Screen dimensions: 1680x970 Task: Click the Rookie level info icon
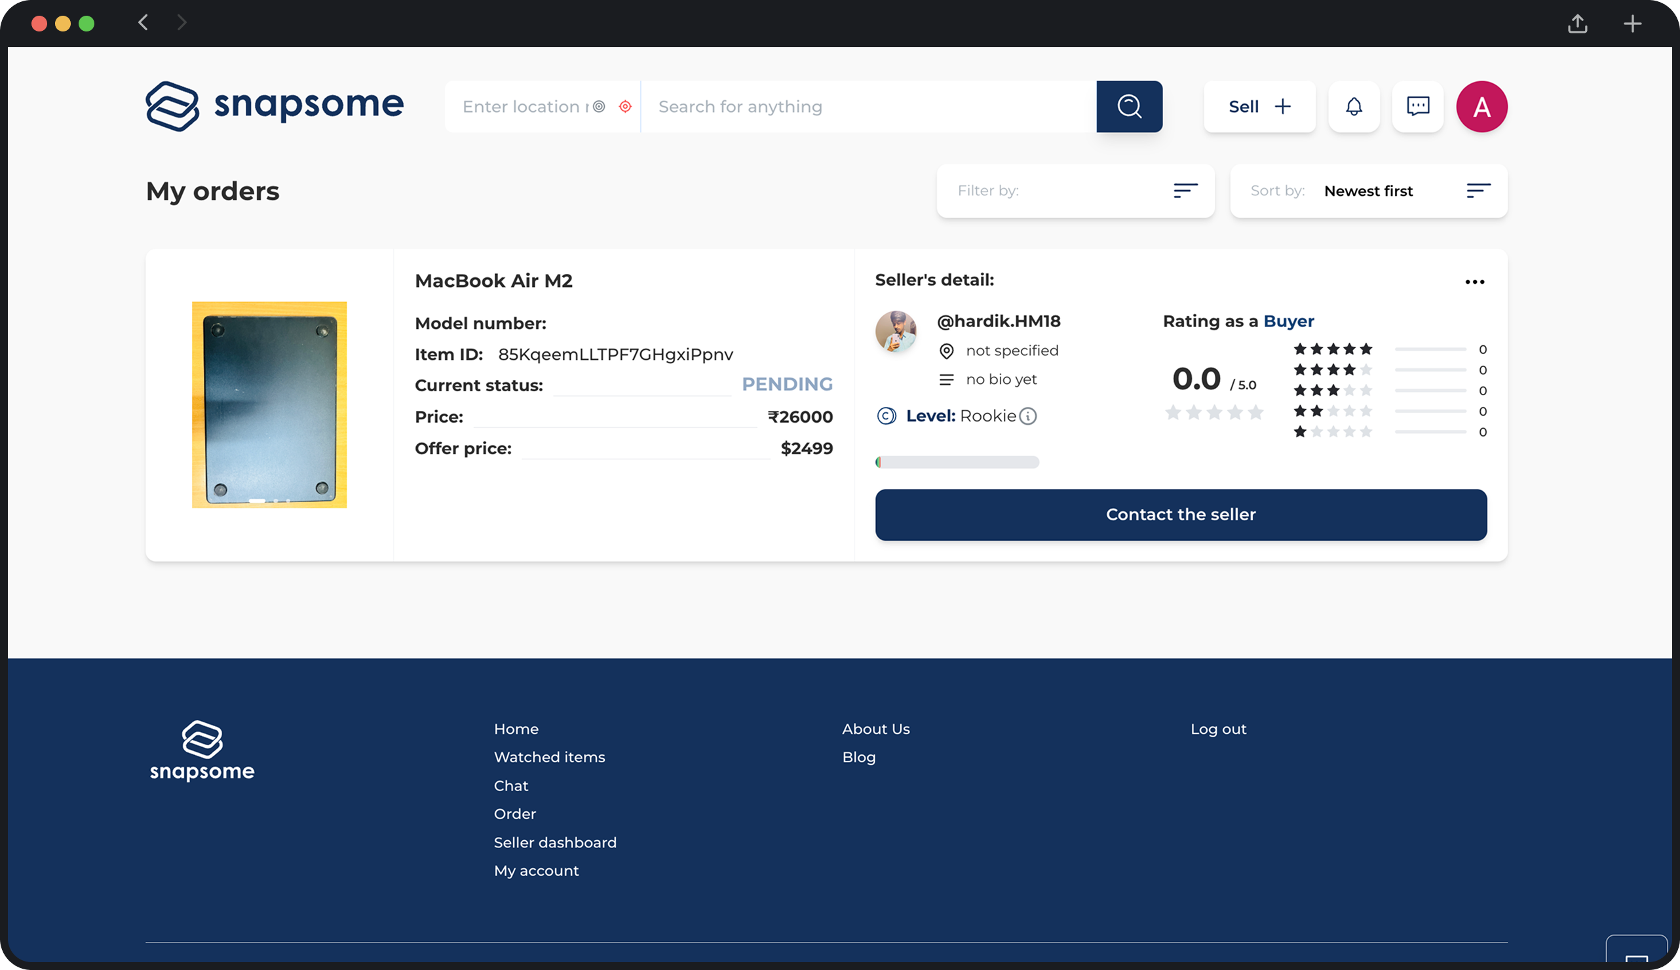[x=1028, y=416]
